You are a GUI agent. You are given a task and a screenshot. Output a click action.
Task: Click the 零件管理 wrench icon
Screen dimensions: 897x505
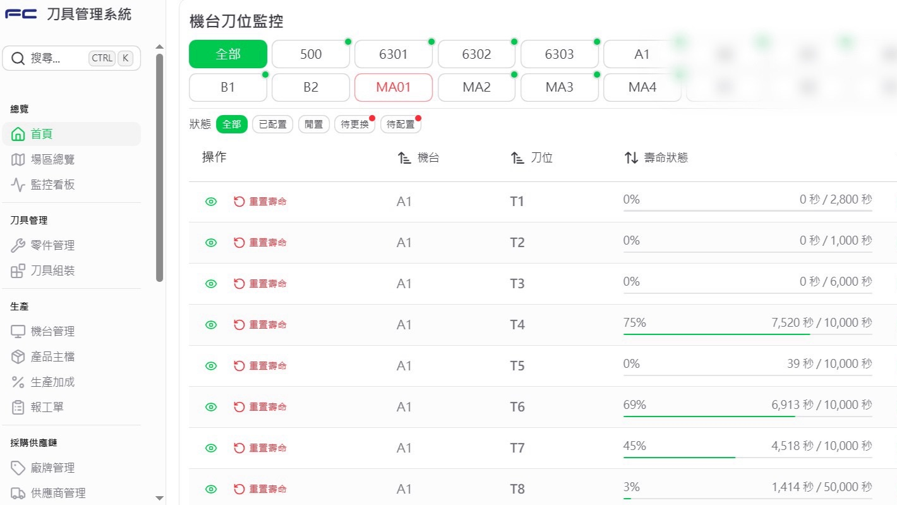tap(18, 245)
